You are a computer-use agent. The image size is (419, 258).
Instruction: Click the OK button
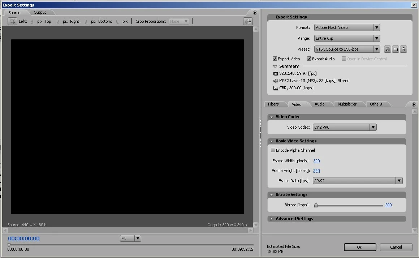360,247
